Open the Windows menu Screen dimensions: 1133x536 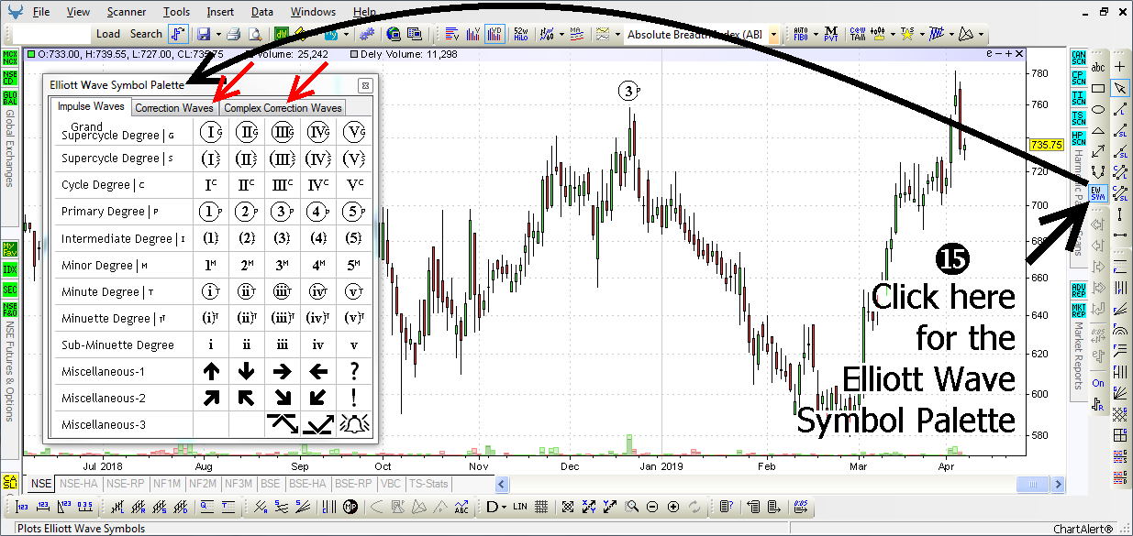pos(314,12)
